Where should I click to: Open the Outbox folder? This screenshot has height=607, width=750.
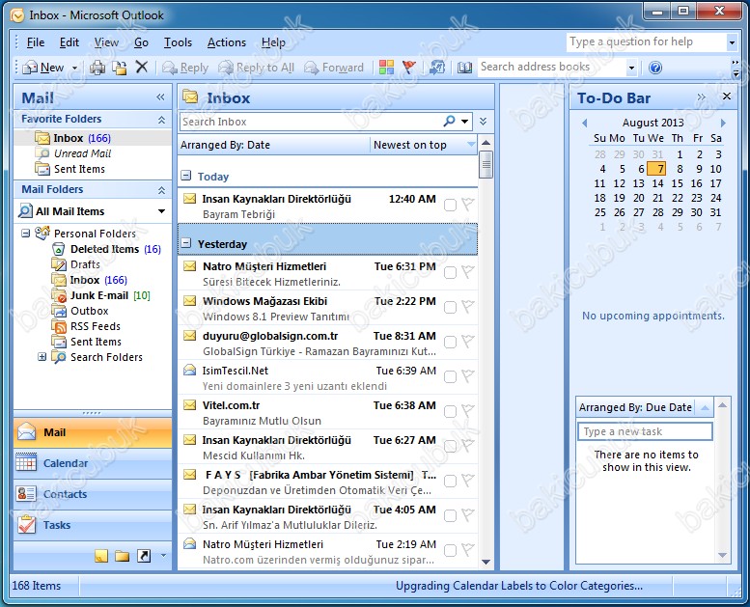tap(90, 311)
